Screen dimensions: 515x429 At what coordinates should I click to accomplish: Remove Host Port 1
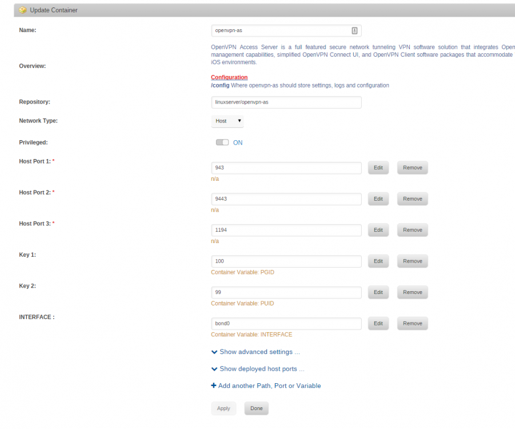(413, 168)
